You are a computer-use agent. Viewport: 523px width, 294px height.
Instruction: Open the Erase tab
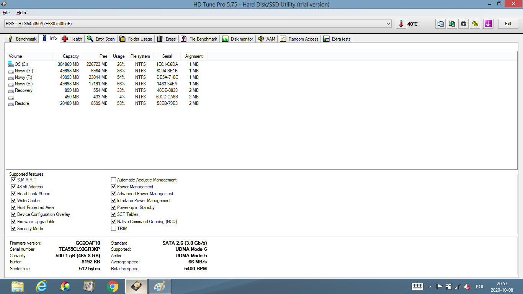pyautogui.click(x=167, y=39)
